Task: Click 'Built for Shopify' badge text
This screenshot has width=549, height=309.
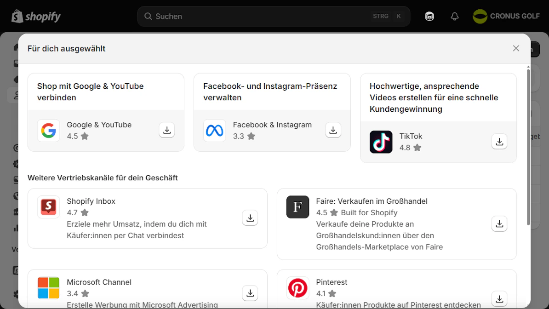Action: (369, 212)
